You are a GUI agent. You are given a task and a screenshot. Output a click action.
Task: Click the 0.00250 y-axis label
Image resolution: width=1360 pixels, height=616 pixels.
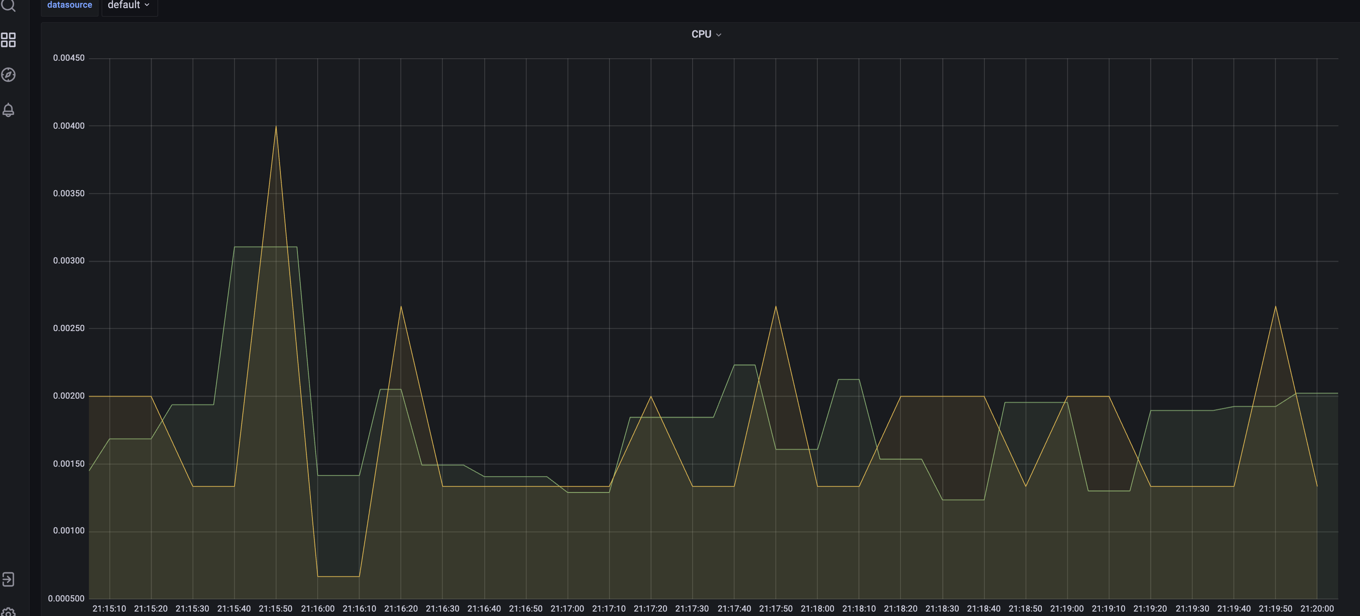coord(68,328)
